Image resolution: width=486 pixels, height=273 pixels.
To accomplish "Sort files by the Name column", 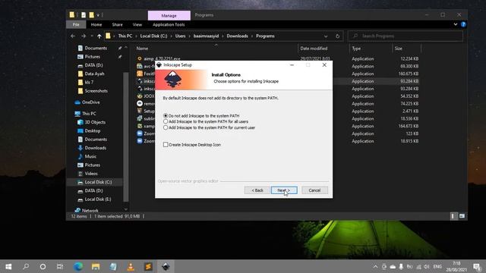I will [x=142, y=49].
